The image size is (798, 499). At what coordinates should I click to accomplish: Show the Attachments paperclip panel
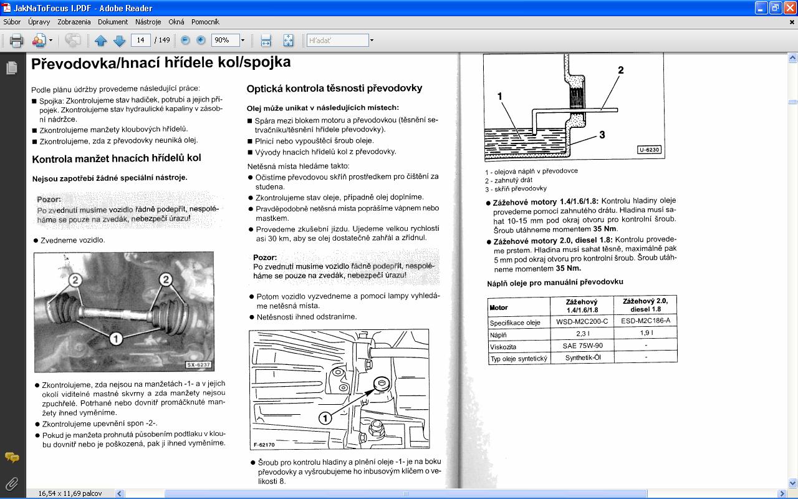click(x=11, y=483)
